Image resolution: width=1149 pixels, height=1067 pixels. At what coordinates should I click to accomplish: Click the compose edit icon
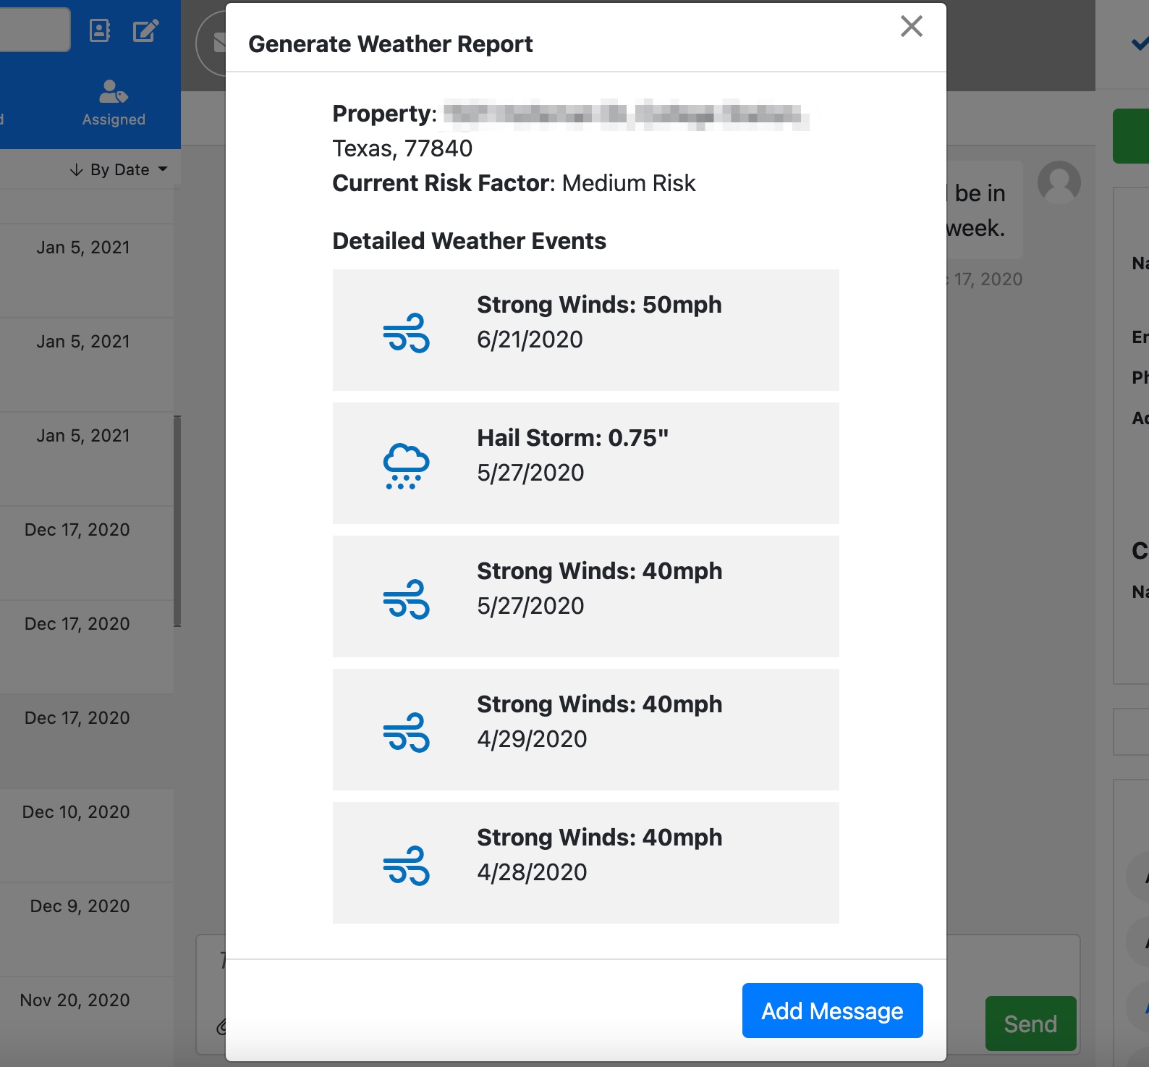(x=145, y=30)
